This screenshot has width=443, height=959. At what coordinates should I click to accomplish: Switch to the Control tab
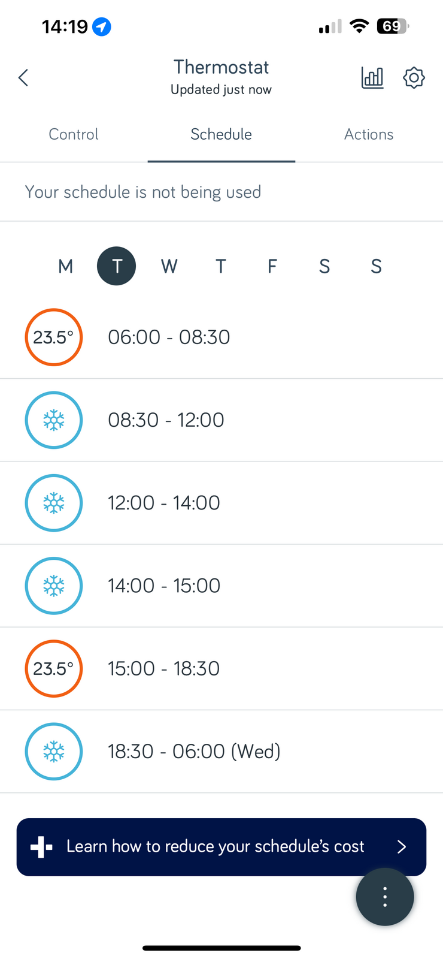[74, 134]
